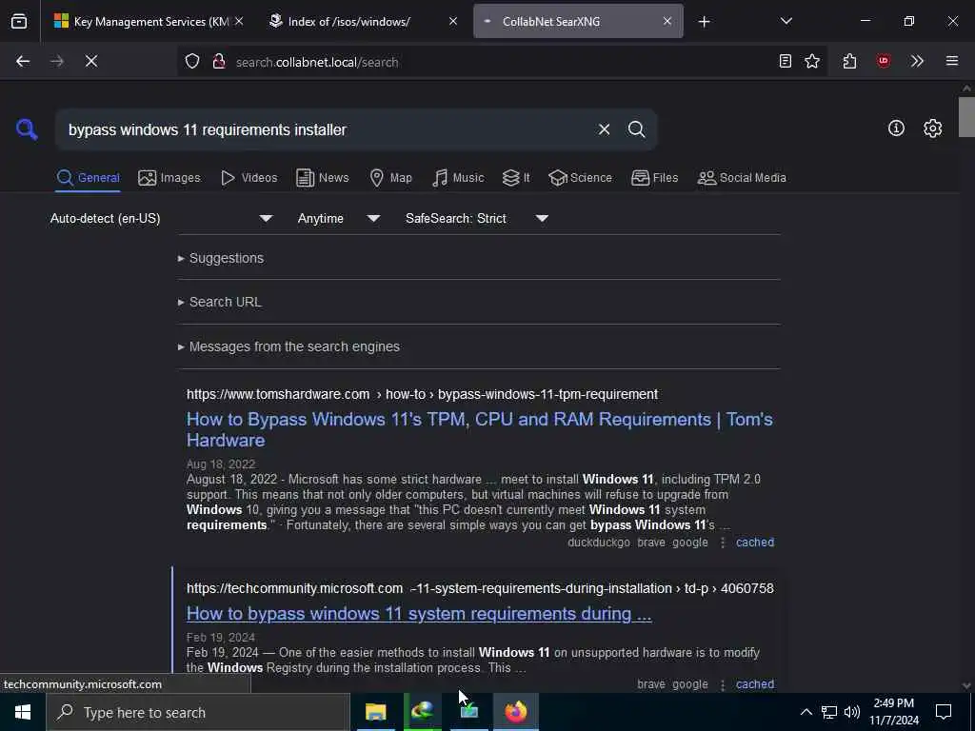Close the Index of /isos/windows/ tab
The image size is (975, 731).
(453, 21)
